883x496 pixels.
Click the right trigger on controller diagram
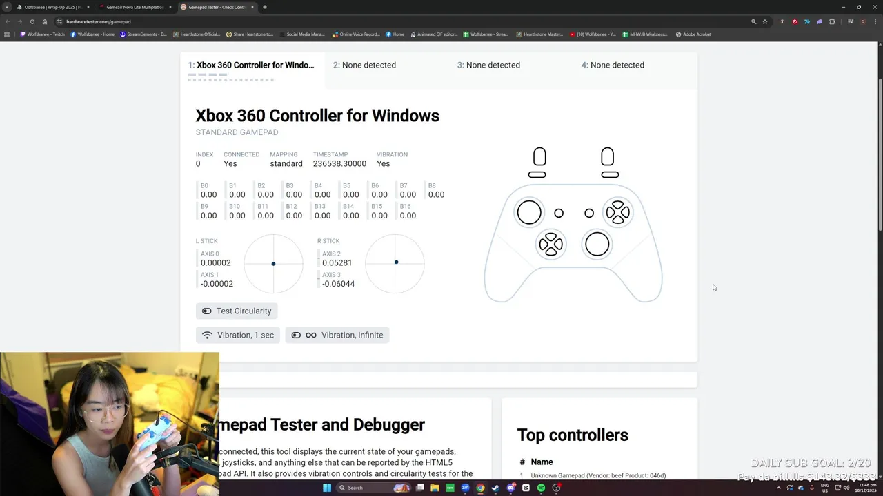[x=607, y=157]
